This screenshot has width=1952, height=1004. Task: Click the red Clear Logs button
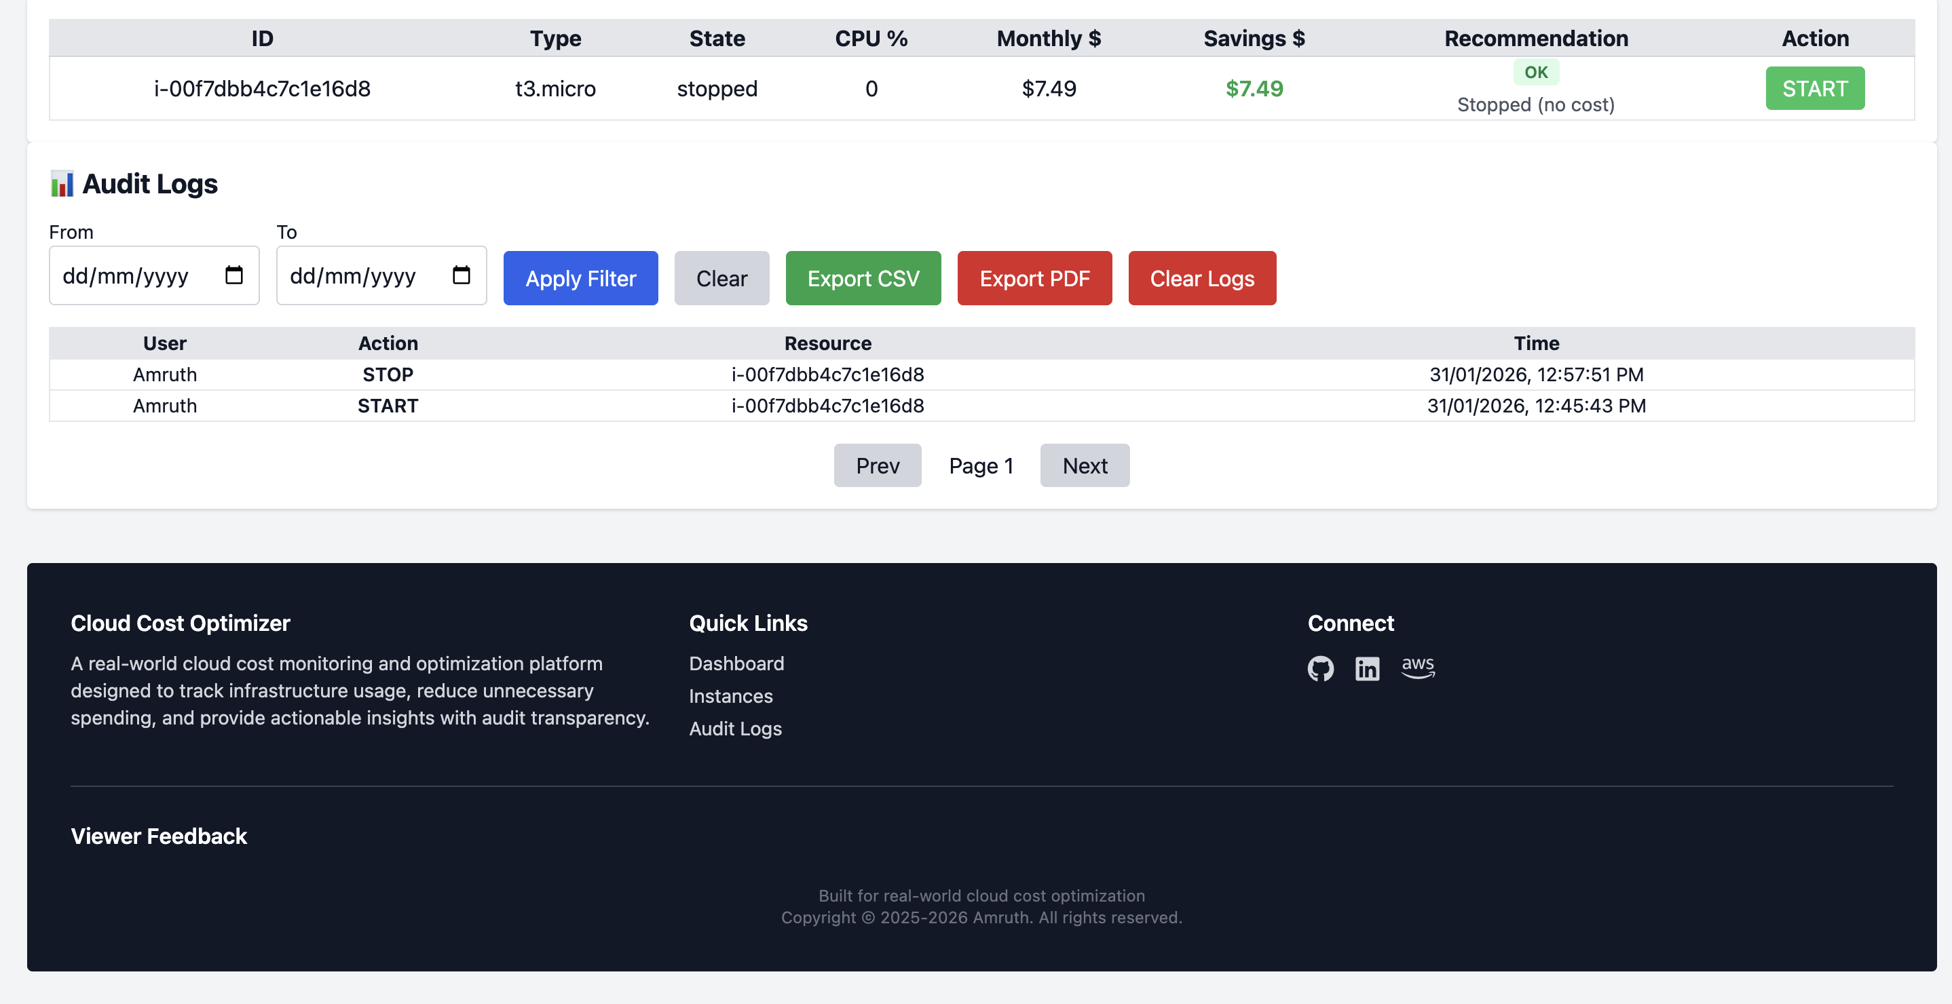coord(1201,278)
